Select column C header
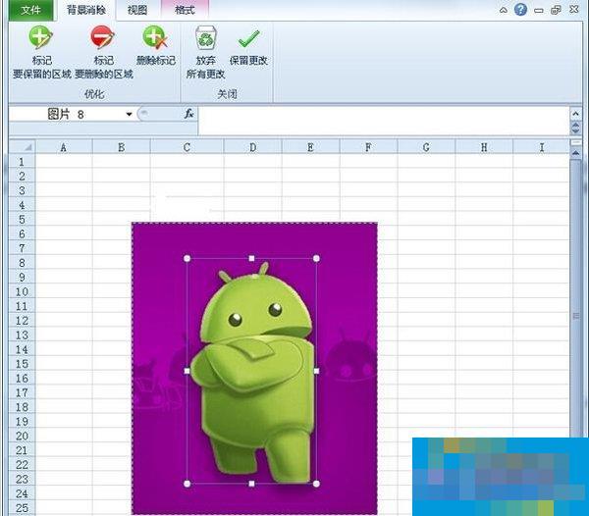Viewport: 589px width, 516px height. pyautogui.click(x=187, y=147)
